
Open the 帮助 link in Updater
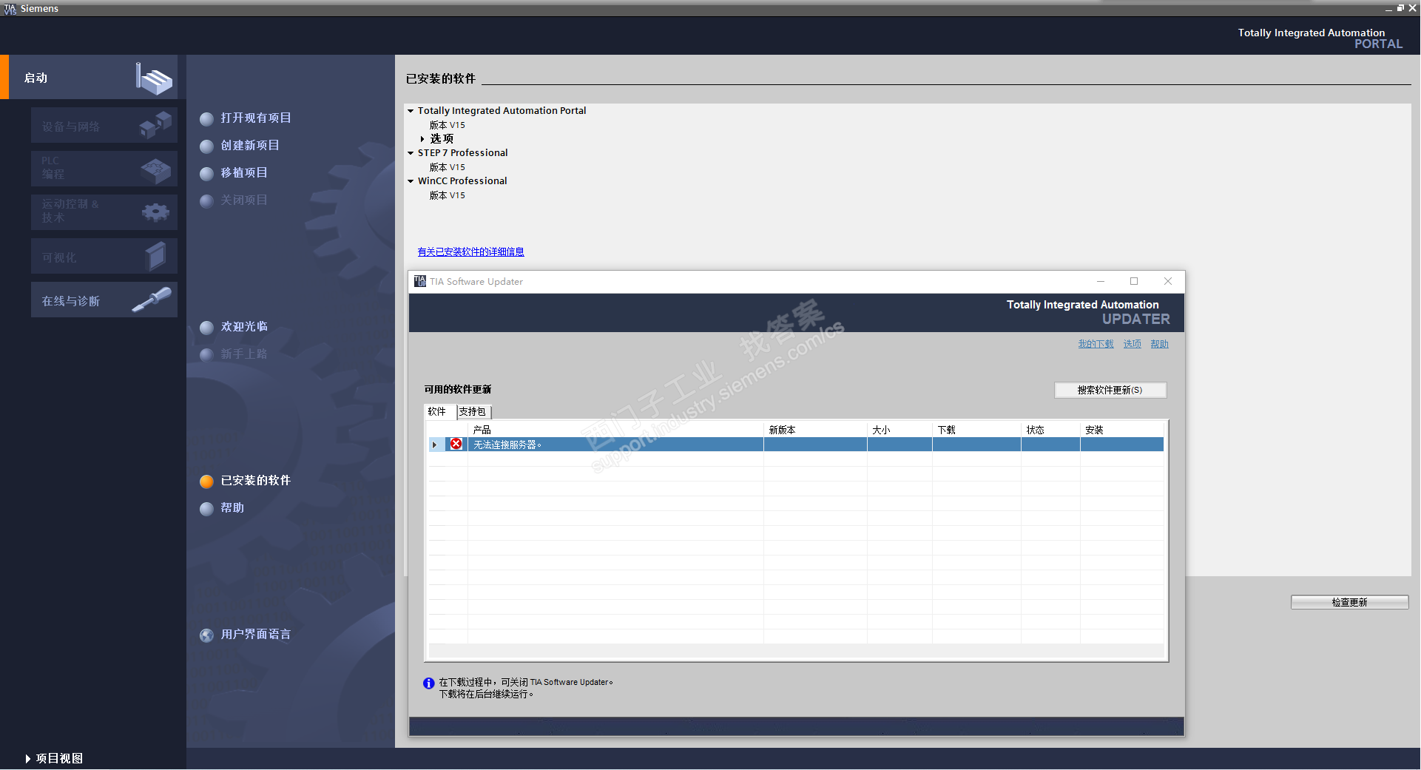[1160, 345]
